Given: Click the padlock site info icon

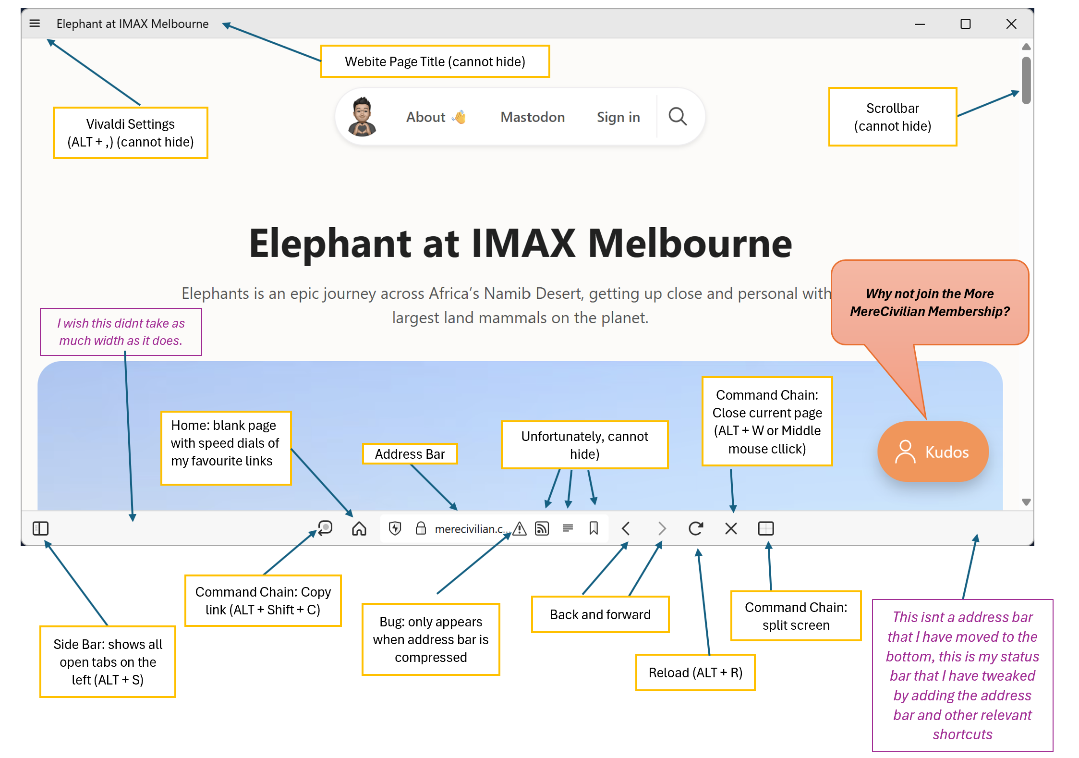Looking at the screenshot, I should tap(421, 528).
